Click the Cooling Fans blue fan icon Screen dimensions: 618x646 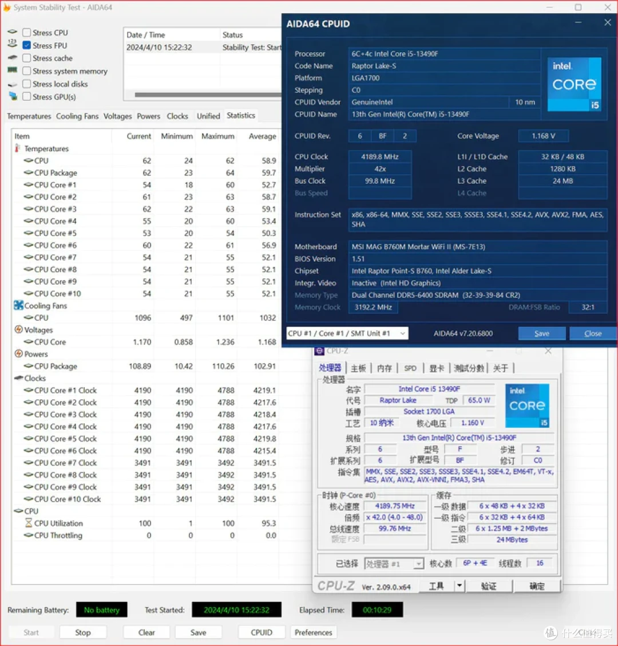18,305
